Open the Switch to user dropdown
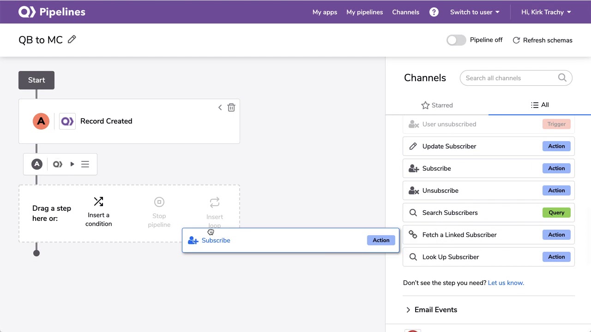 [x=475, y=12]
